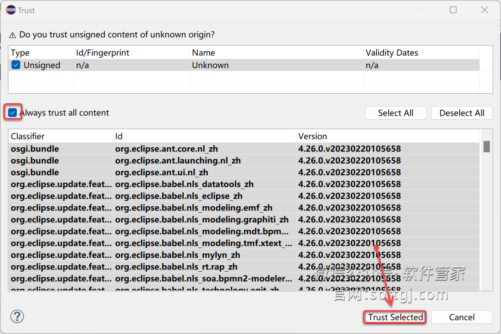Uncheck the Unsigned certificate checkbox
Screen dimensions: 501x334
tap(16, 65)
